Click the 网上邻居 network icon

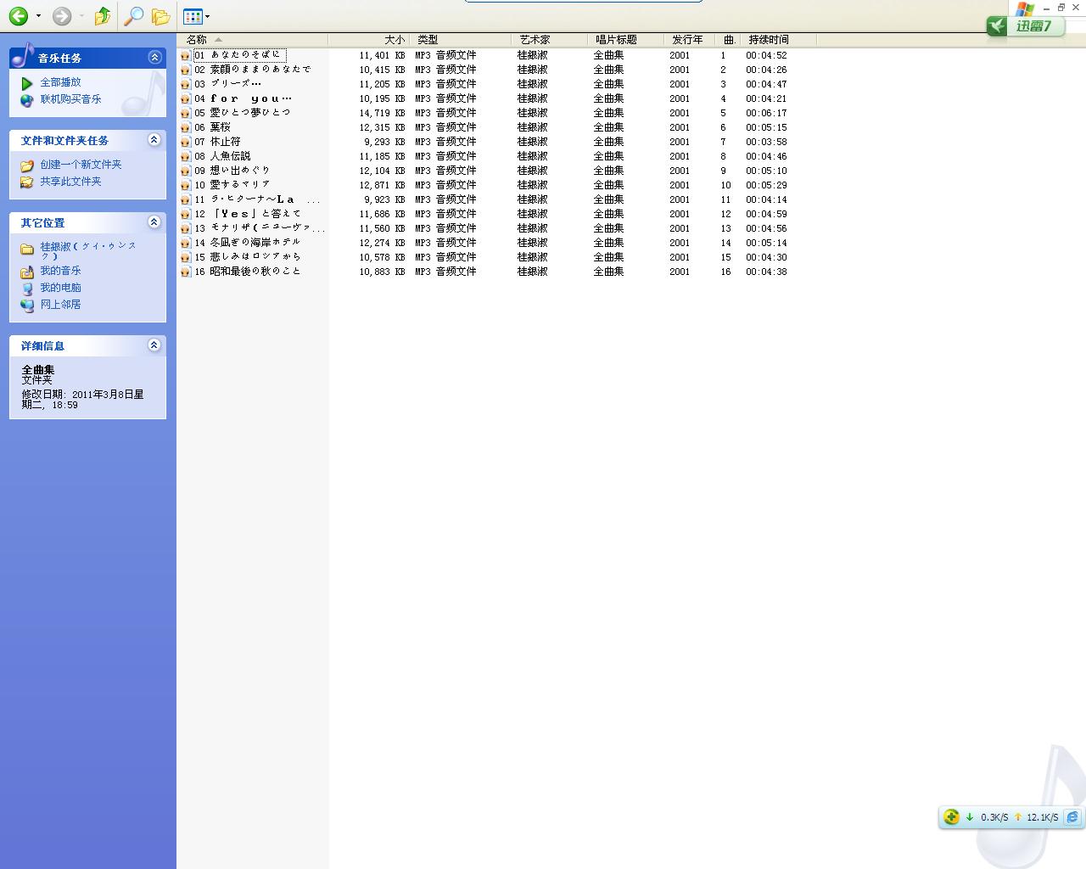27,306
